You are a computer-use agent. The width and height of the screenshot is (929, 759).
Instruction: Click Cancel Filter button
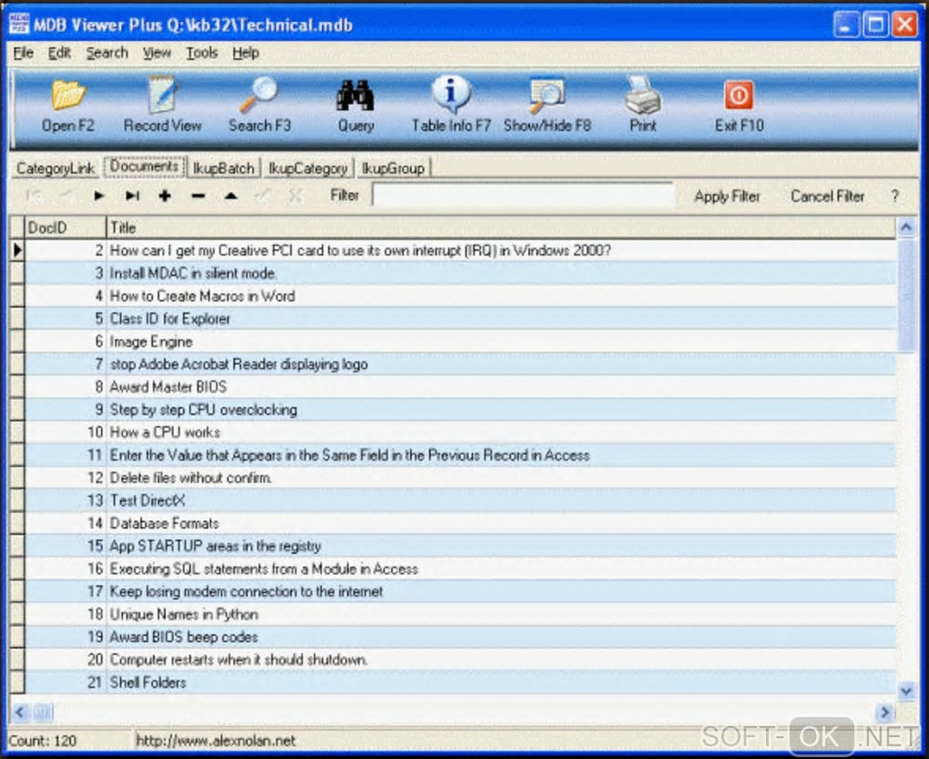[x=827, y=196]
